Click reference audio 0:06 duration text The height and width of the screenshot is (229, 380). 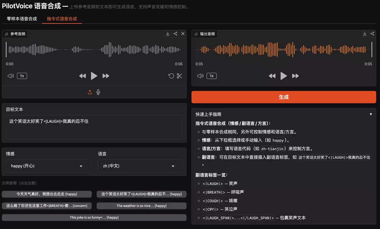coord(179,64)
